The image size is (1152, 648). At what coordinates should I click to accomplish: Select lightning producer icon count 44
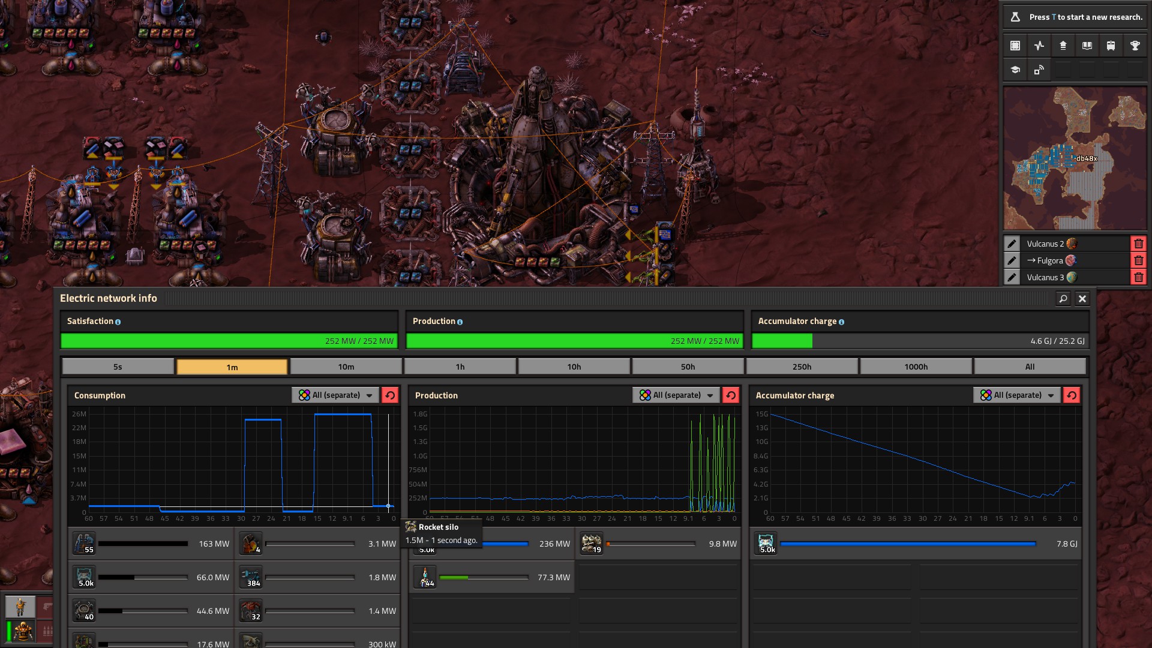point(426,577)
